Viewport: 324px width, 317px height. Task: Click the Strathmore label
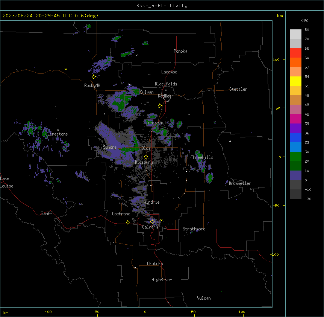click(194, 229)
